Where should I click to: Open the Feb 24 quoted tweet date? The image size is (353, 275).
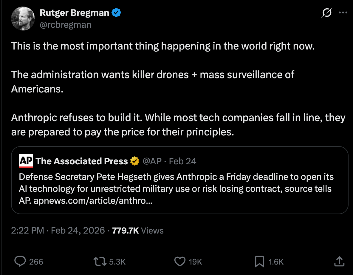click(182, 161)
